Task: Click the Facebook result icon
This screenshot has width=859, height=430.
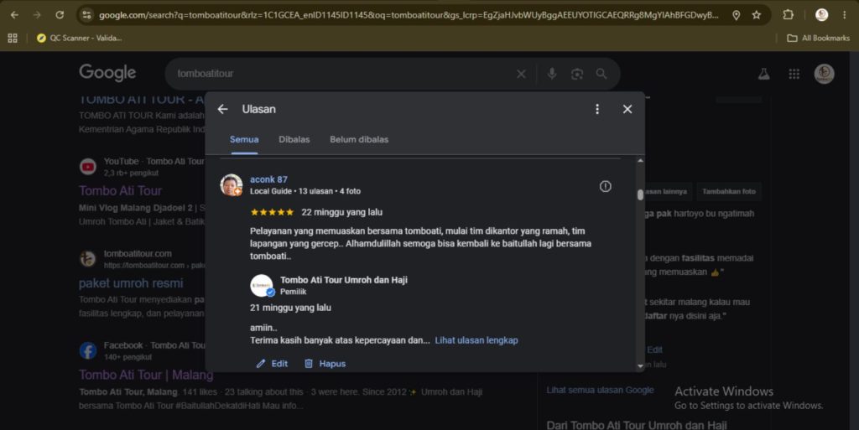Action: coord(87,350)
